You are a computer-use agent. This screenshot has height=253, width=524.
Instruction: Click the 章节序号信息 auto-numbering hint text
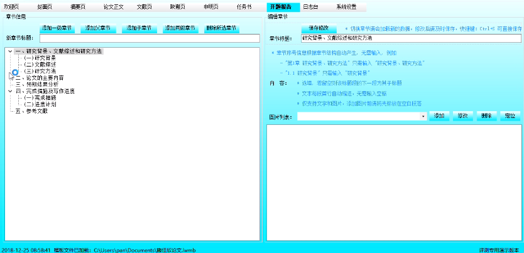pos(334,53)
